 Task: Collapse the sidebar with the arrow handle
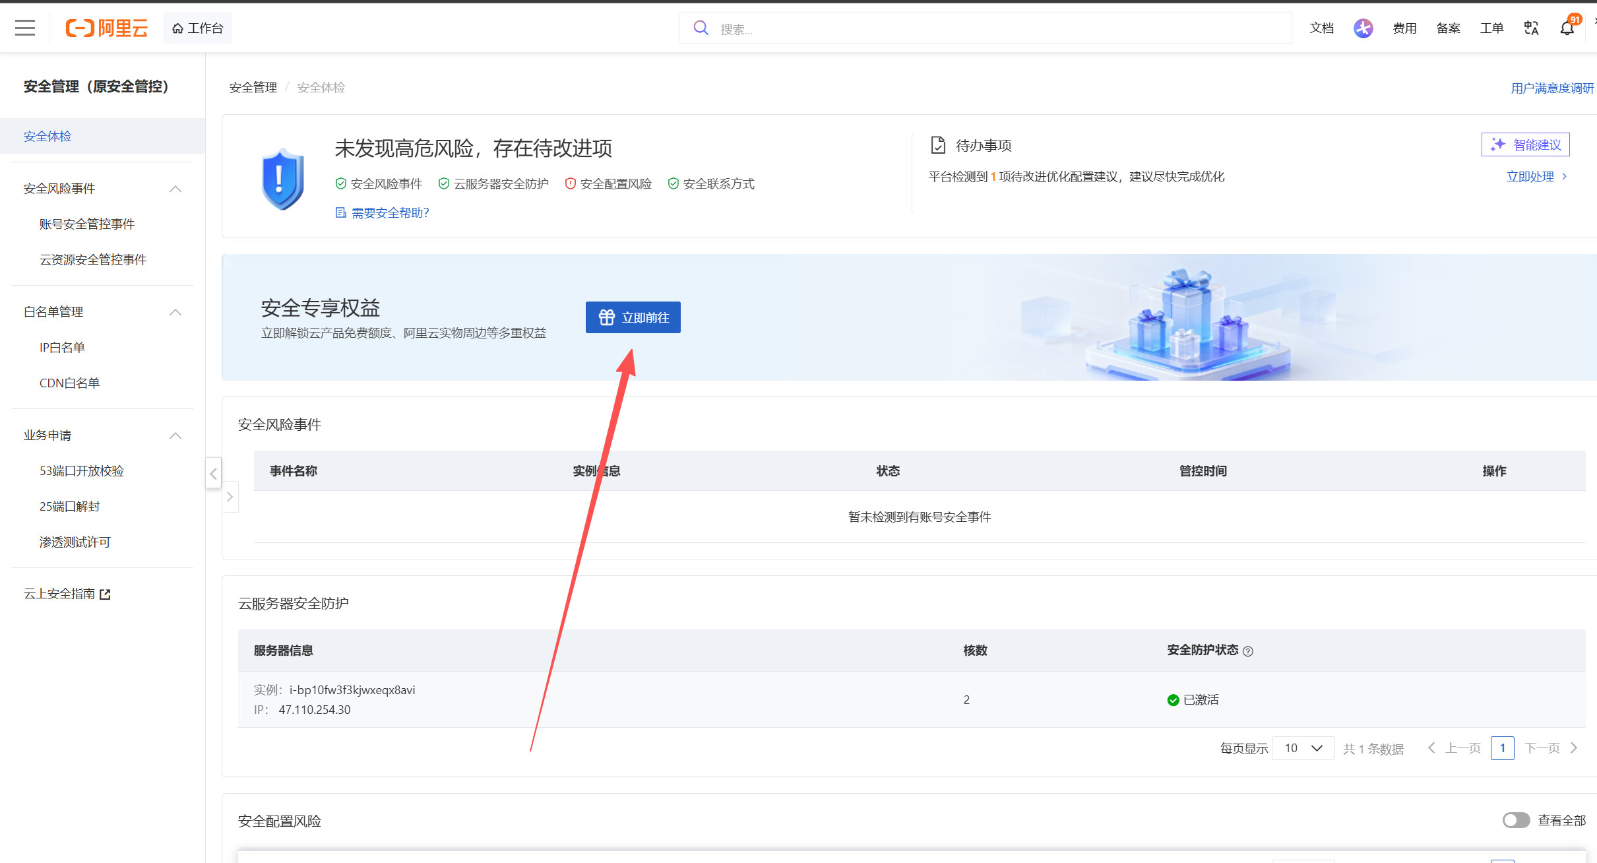[x=213, y=473]
